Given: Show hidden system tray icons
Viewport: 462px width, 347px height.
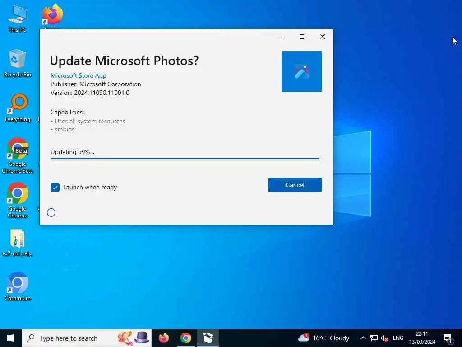Looking at the screenshot, I should pos(363,338).
